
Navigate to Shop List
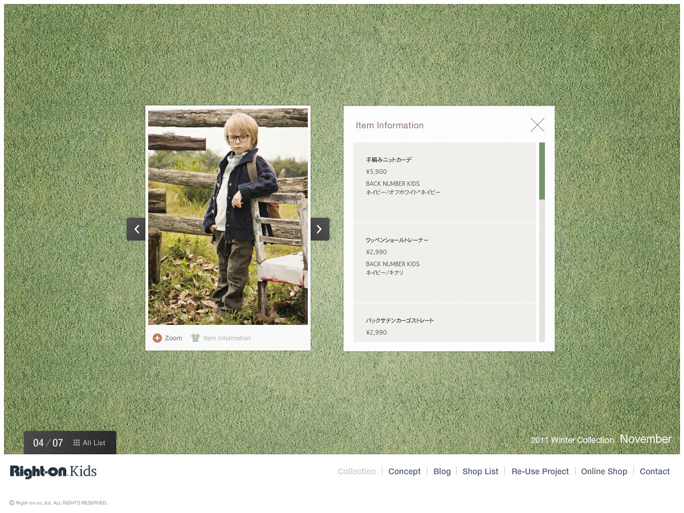(480, 471)
